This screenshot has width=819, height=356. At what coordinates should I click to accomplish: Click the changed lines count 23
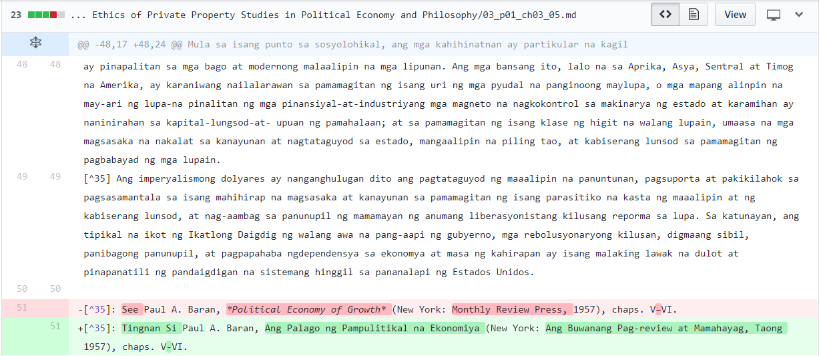16,15
